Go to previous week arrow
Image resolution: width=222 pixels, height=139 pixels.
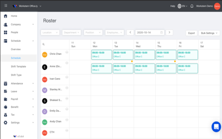[x=130, y=33]
